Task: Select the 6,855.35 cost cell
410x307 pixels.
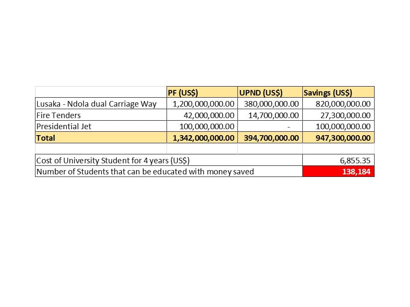Action: (x=338, y=160)
